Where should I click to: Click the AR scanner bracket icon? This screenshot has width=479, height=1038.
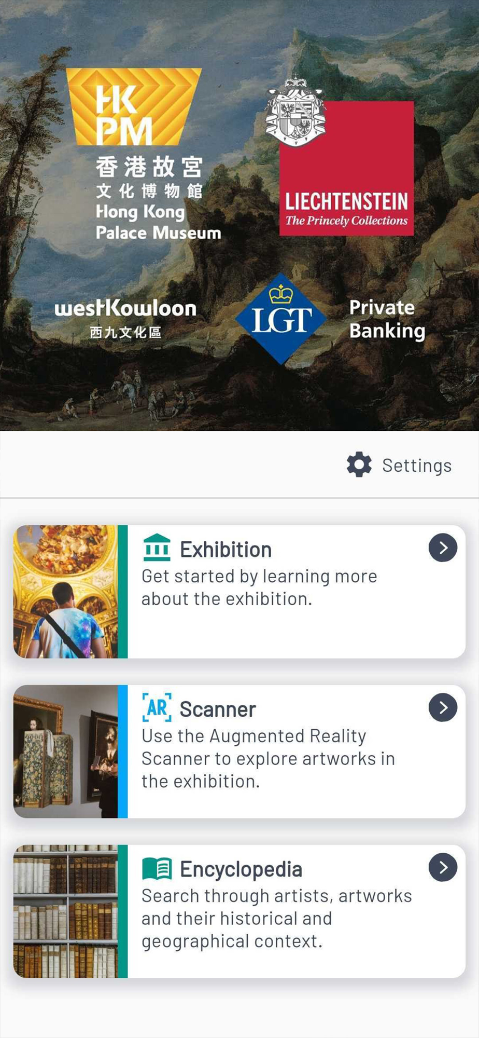click(157, 707)
